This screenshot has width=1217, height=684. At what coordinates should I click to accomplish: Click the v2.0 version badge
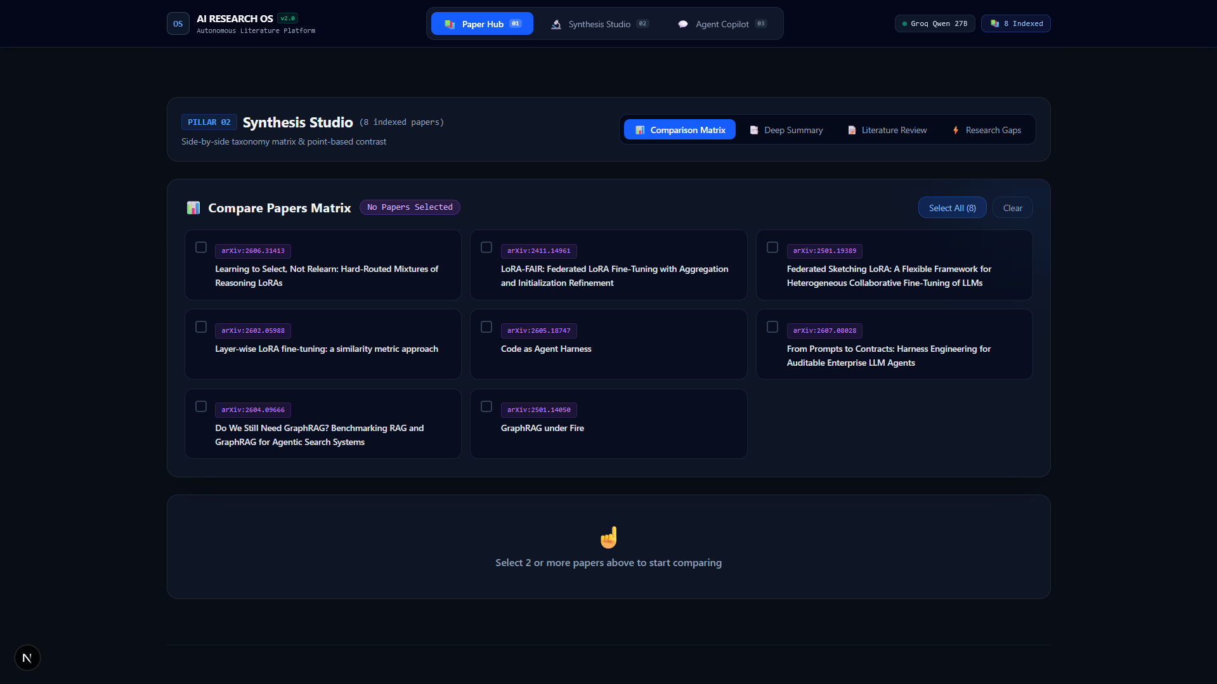[x=288, y=18]
